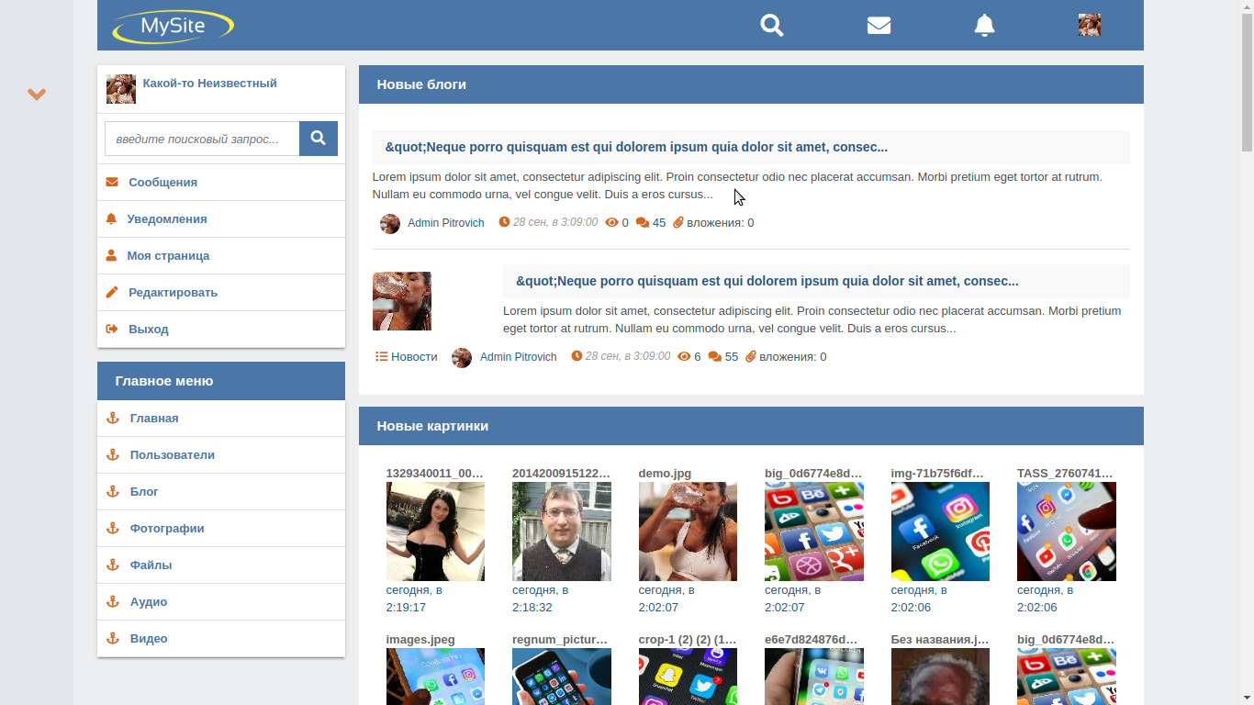
Task: Click the images.jpeg file name
Action: (420, 640)
